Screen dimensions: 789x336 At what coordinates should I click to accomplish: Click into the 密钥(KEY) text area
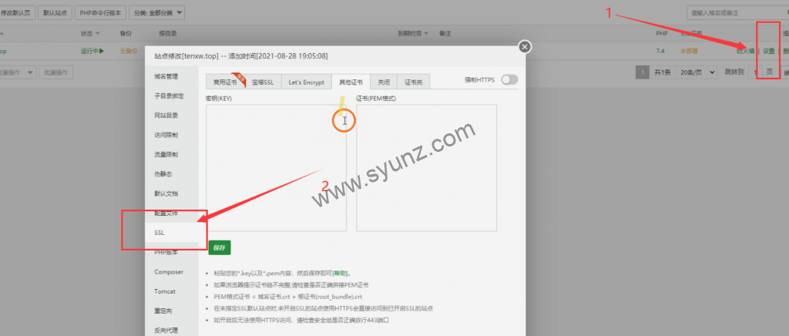(x=277, y=168)
